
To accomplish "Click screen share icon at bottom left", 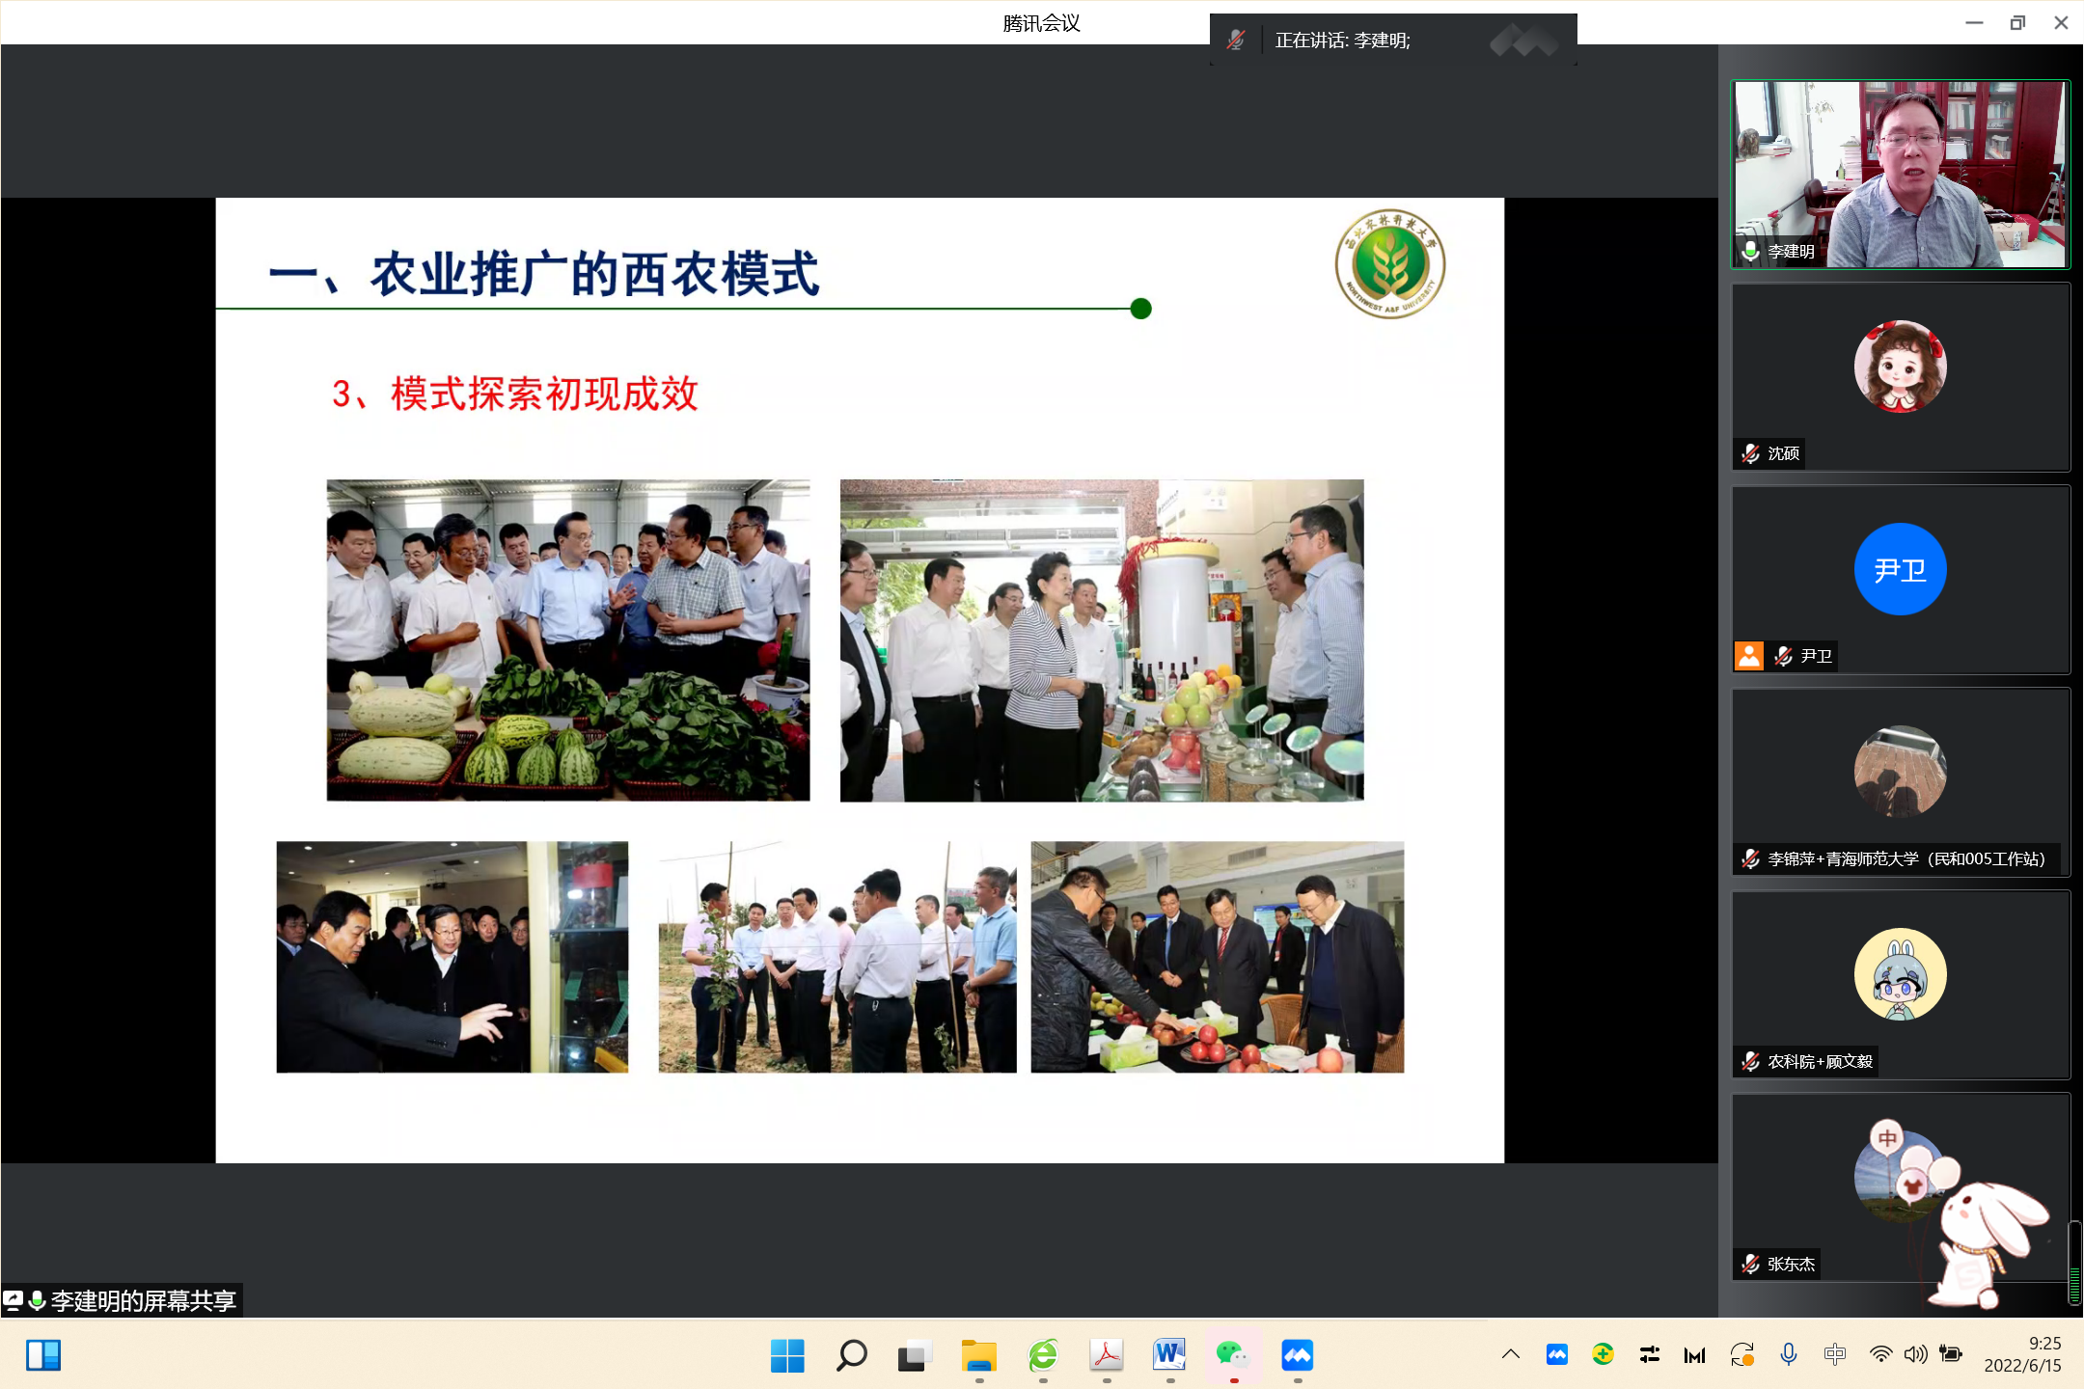I will (14, 1301).
